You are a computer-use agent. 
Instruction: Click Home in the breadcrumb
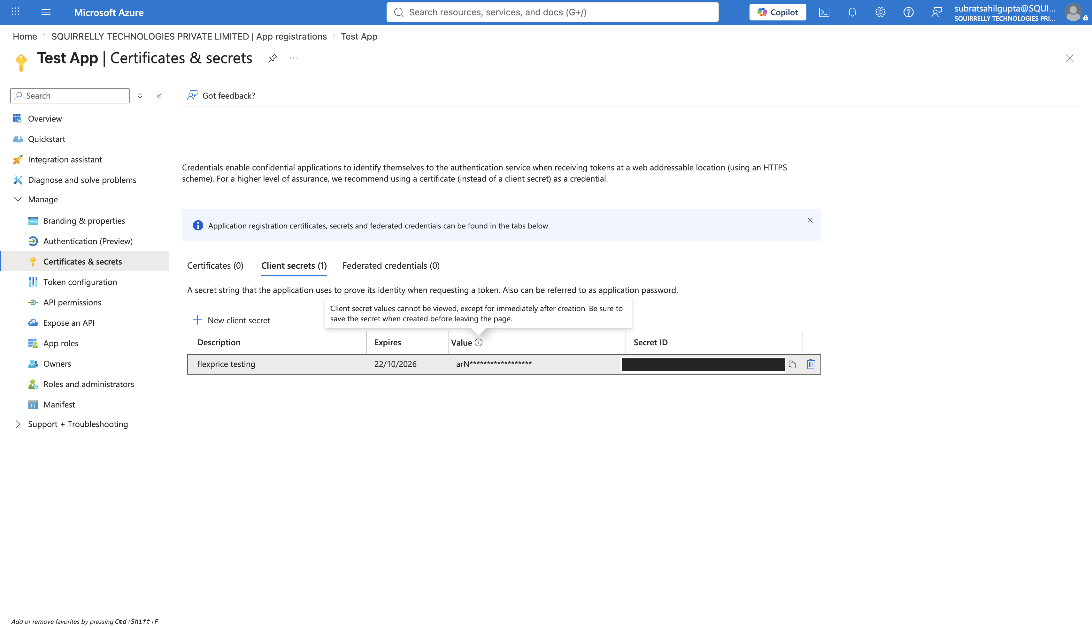click(x=25, y=36)
